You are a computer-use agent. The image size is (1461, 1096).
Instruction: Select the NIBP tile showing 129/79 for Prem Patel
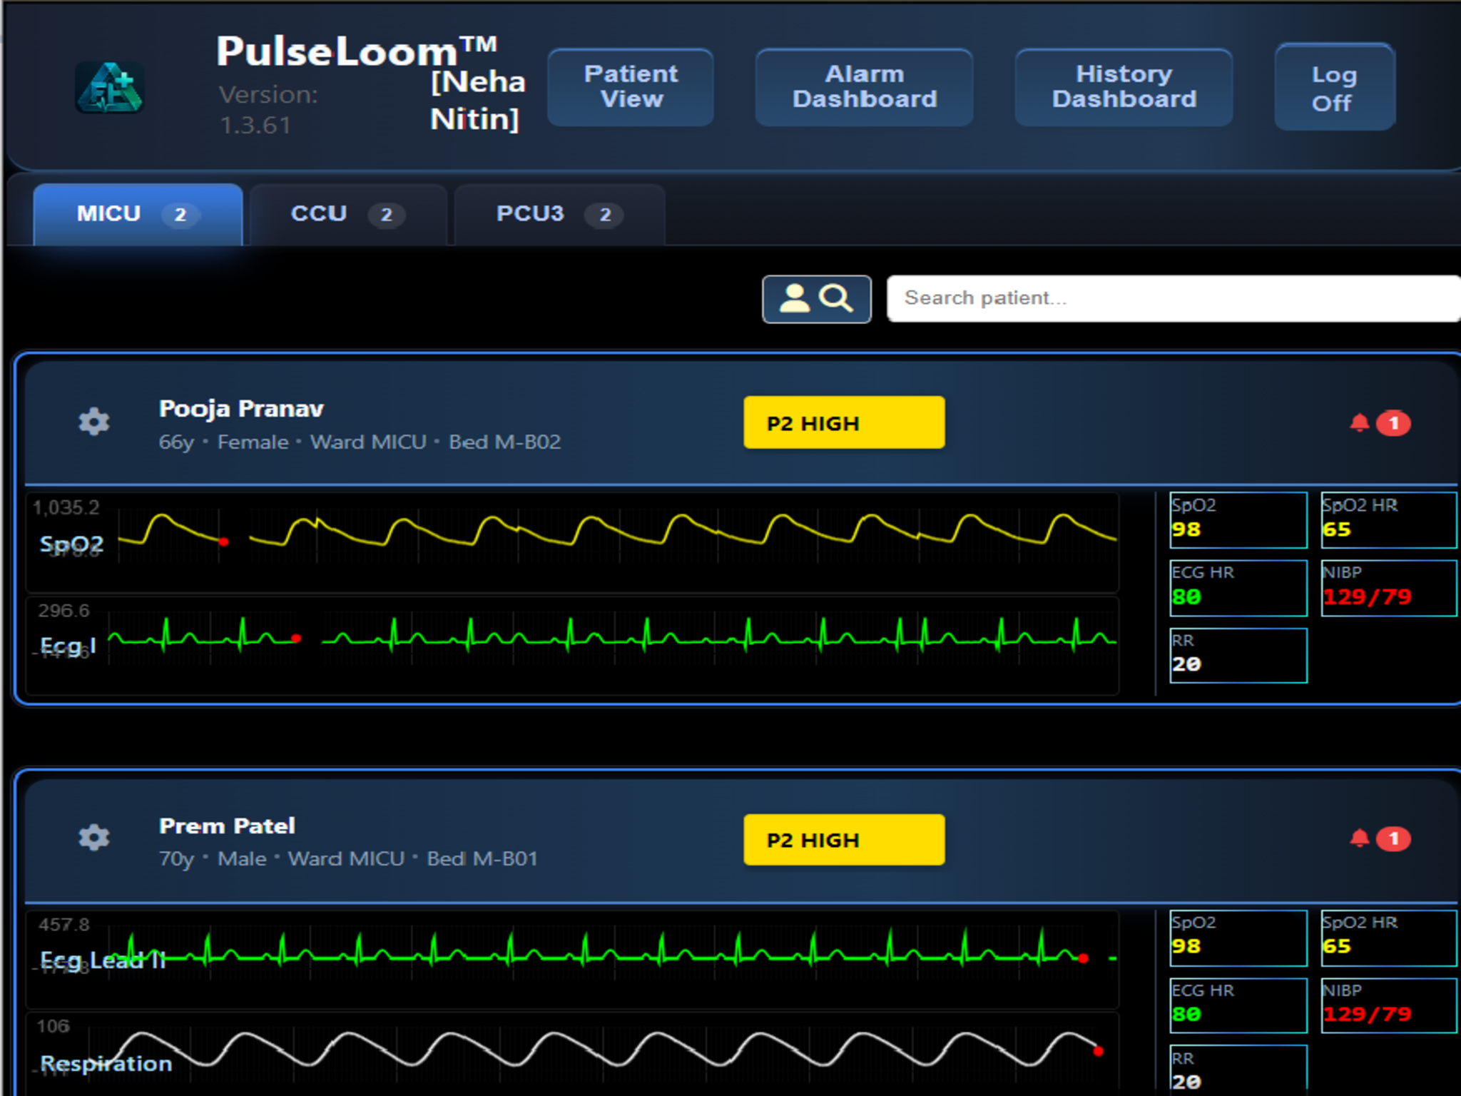1388,1006
